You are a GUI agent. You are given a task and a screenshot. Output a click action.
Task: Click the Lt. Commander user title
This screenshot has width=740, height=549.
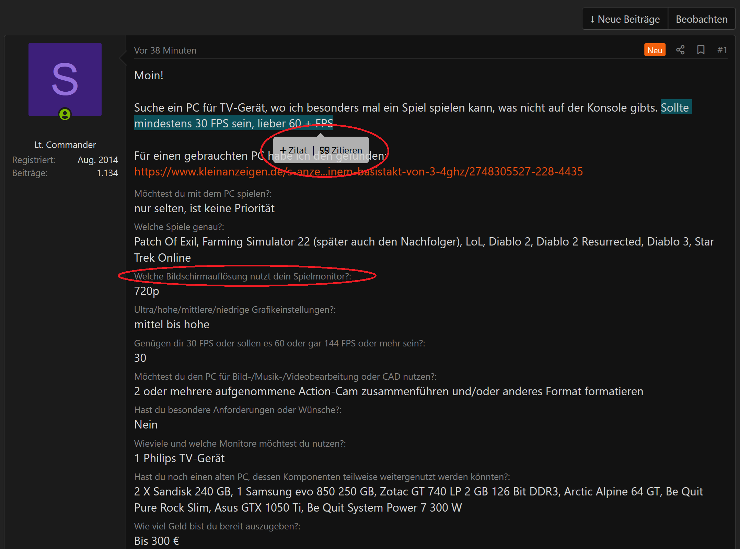[x=65, y=145]
